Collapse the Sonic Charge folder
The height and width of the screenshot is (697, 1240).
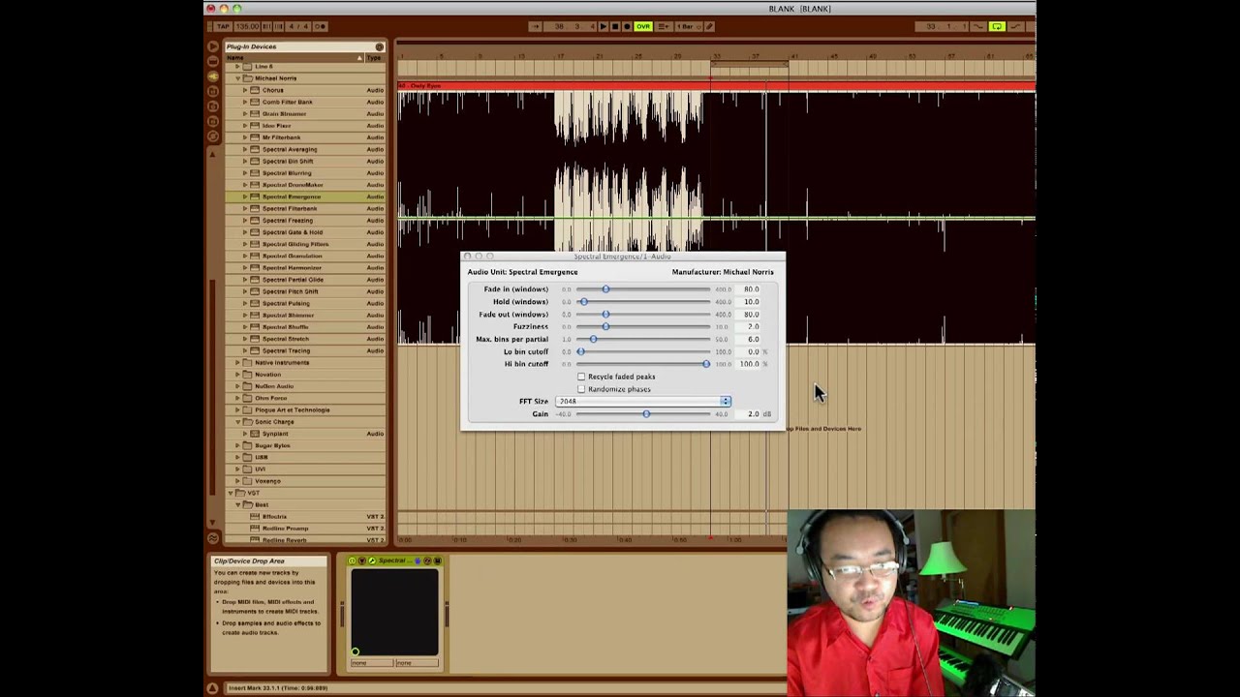[238, 422]
